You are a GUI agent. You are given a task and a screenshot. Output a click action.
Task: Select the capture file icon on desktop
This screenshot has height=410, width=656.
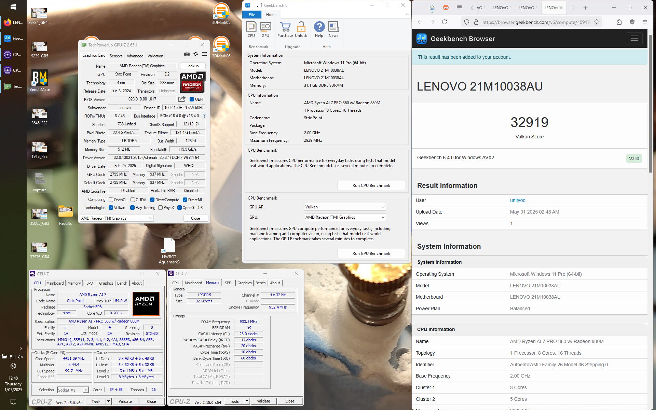point(40,182)
